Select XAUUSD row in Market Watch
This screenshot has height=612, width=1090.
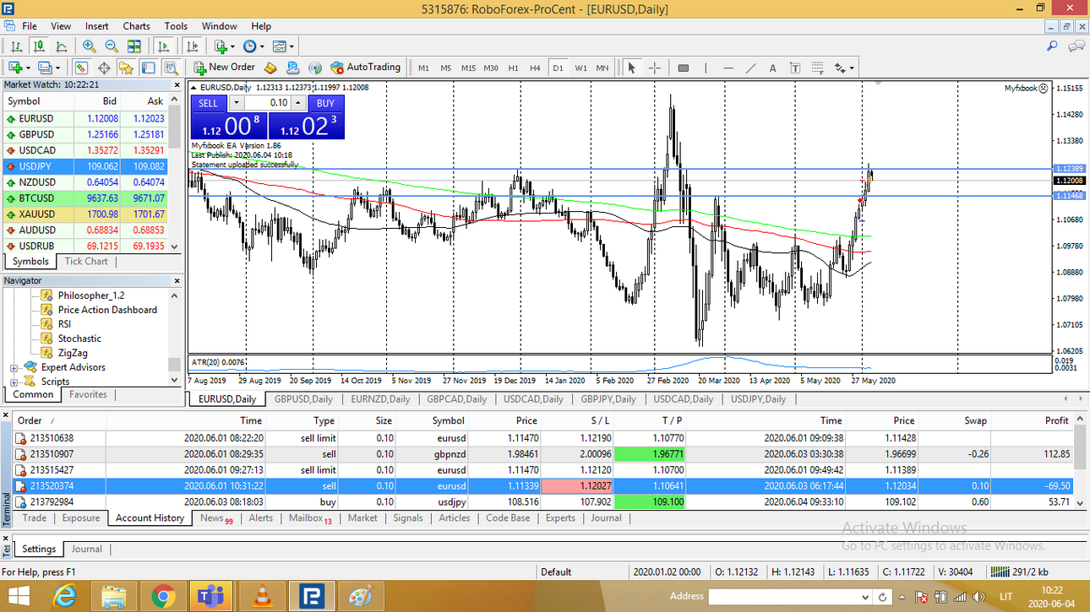click(x=84, y=214)
